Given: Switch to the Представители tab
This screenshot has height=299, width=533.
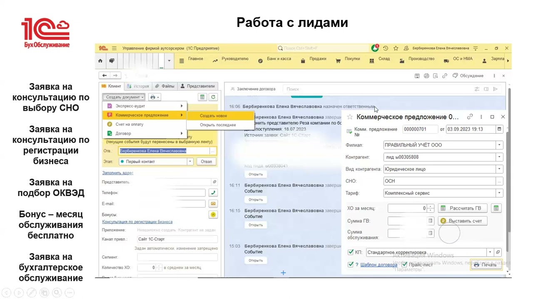Looking at the screenshot, I should tap(197, 86).
